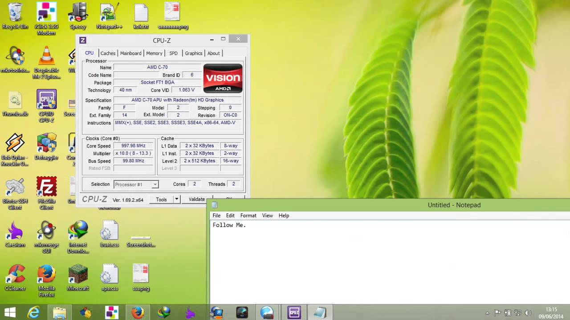Open the Format menu in Notepad

[x=248, y=216]
